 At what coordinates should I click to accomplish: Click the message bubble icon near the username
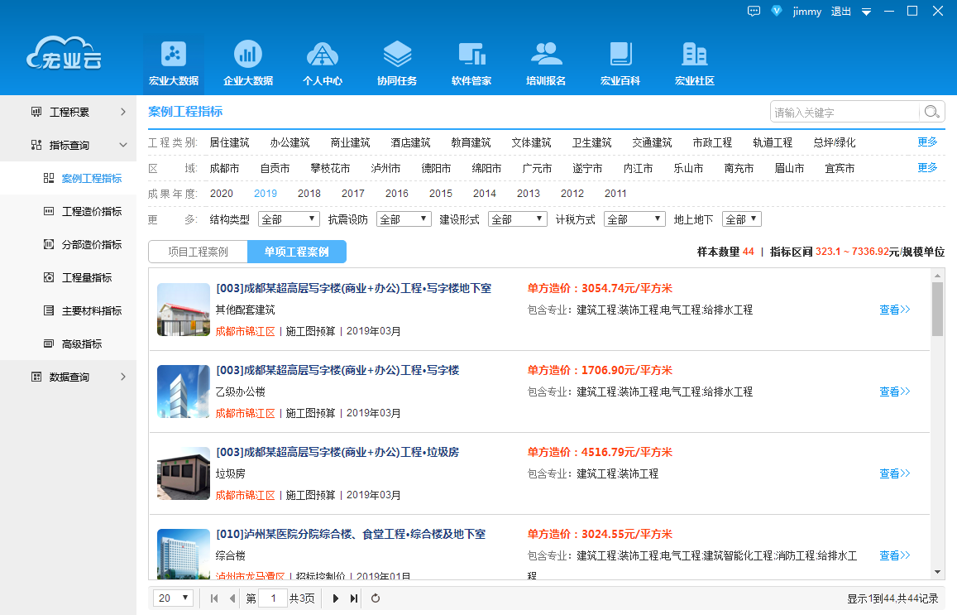click(754, 12)
